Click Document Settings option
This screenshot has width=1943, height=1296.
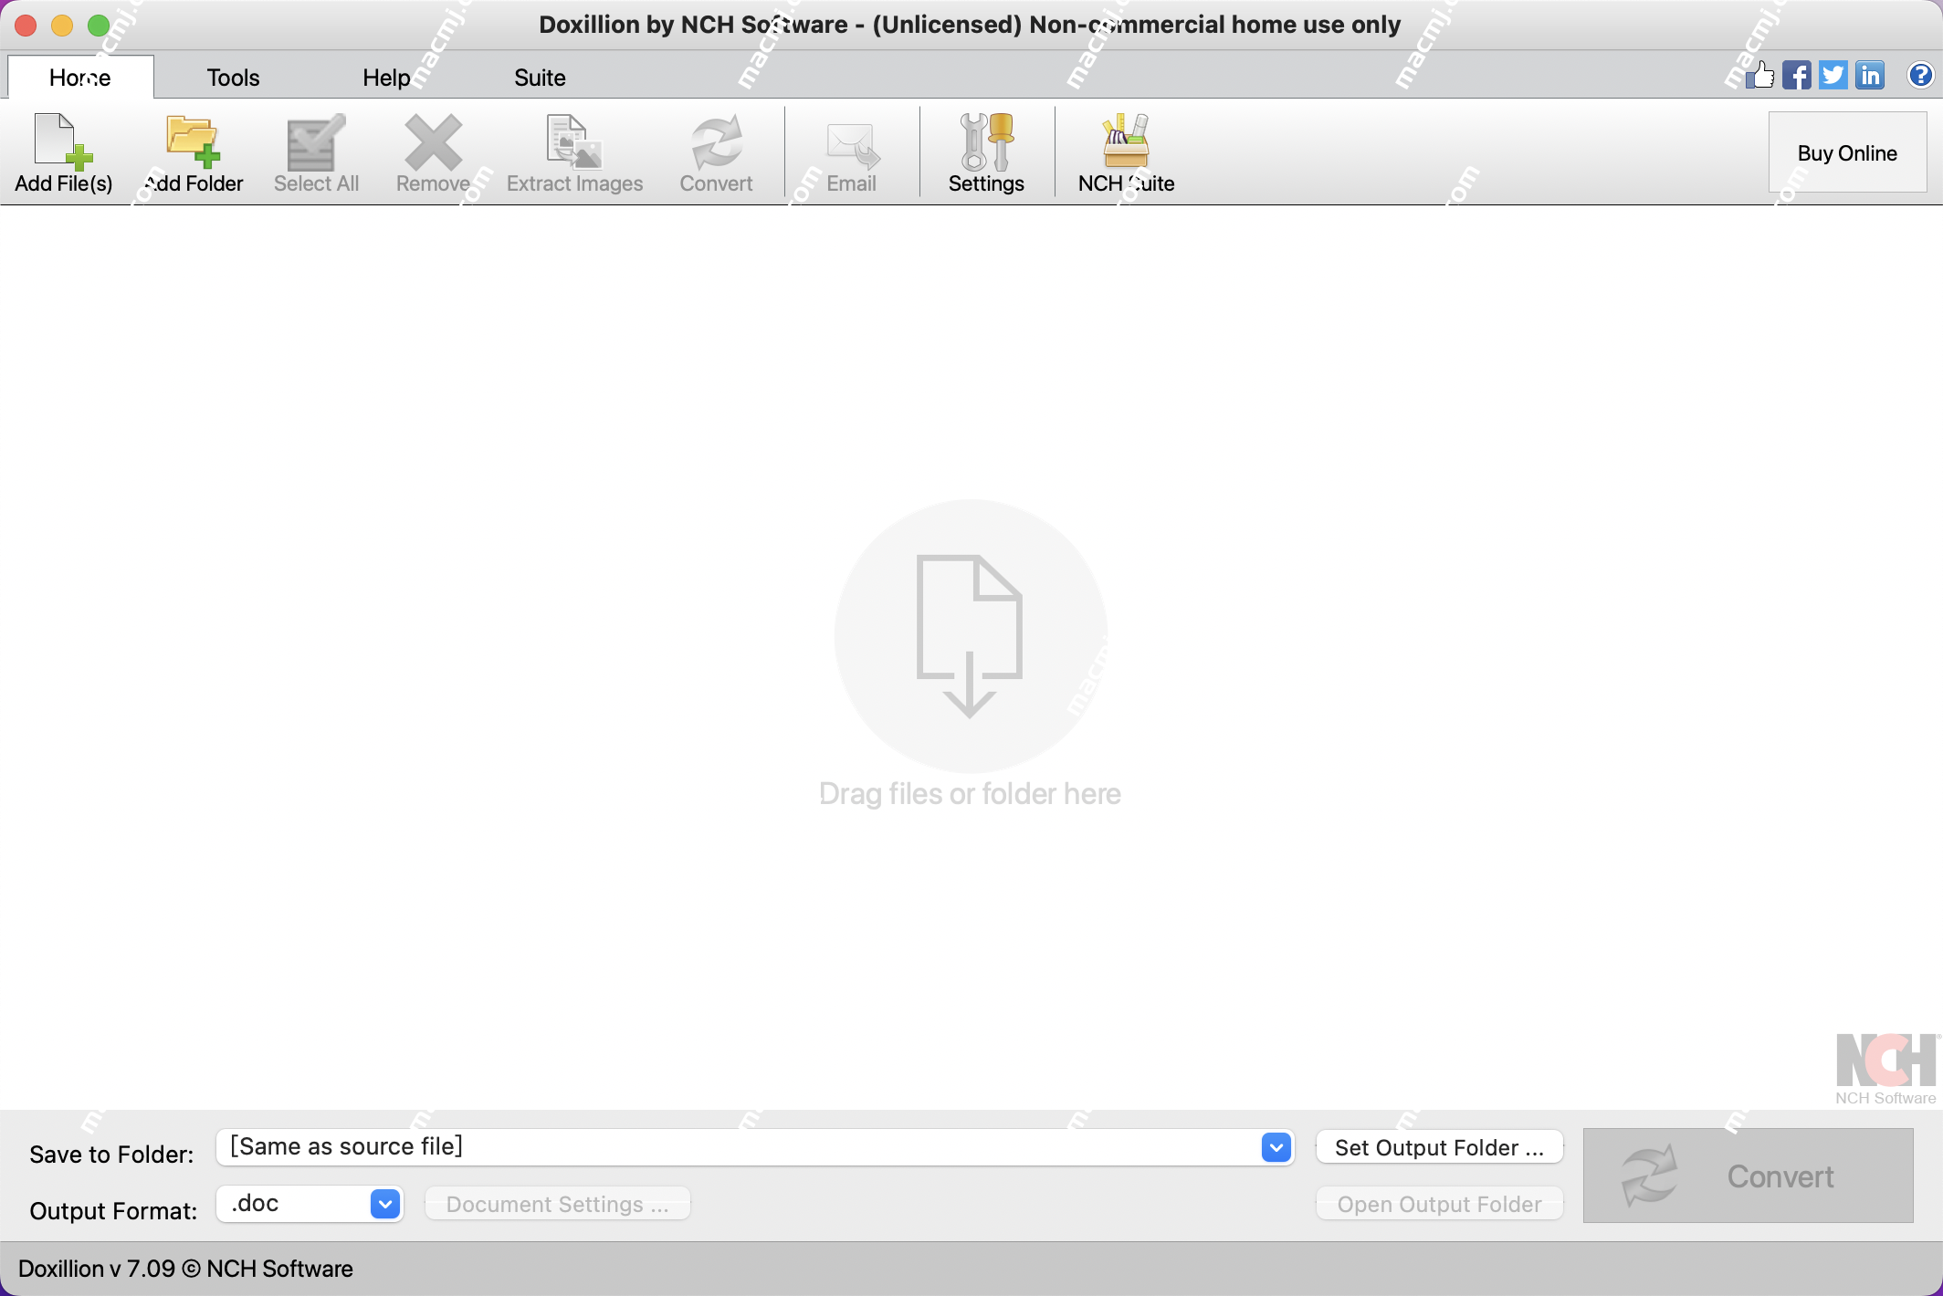point(557,1204)
